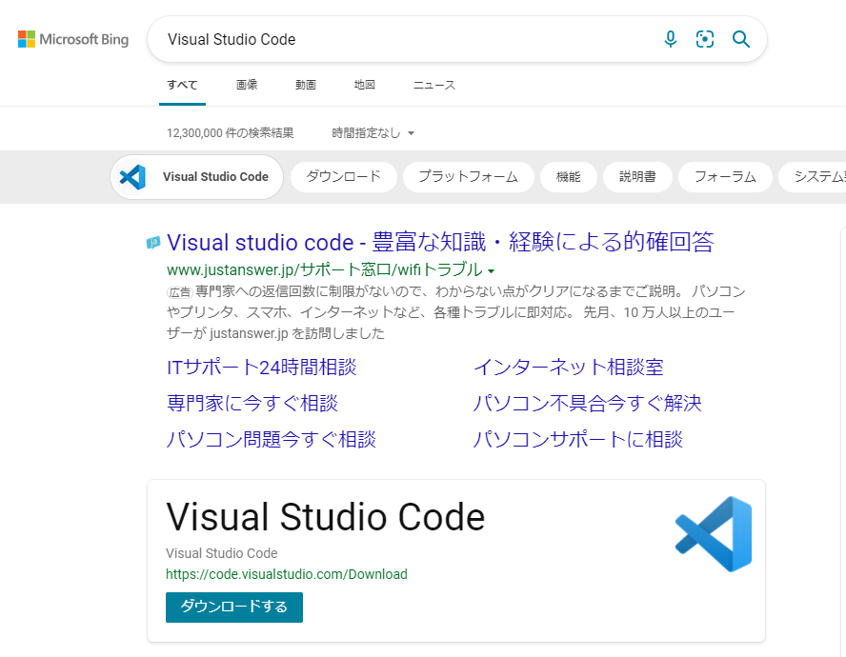Click the ダウンロードする button
The width and height of the screenshot is (846, 657).
234,607
